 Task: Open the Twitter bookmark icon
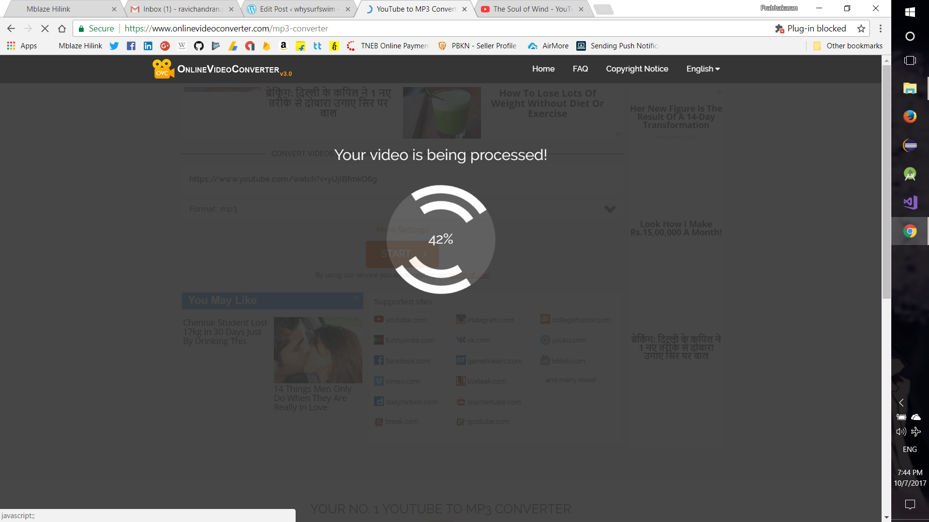pos(114,45)
